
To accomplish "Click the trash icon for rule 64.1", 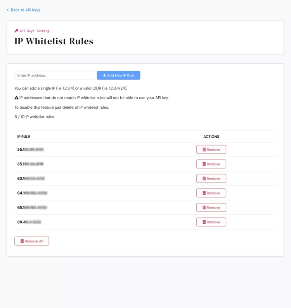I will tap(204, 193).
